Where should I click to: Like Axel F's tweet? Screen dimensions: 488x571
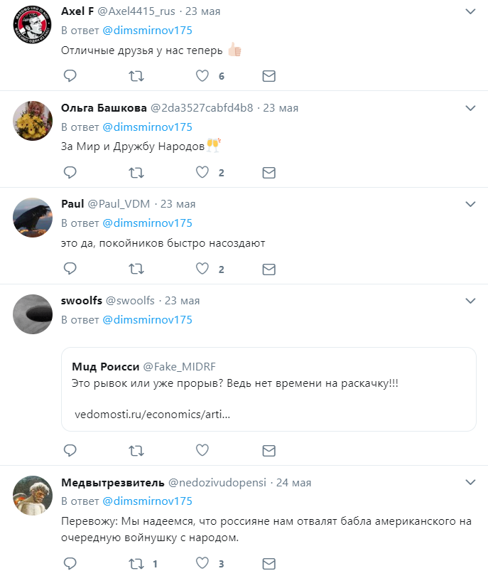(x=203, y=76)
